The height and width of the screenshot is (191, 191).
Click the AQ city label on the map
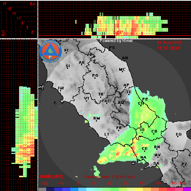tap(121, 103)
